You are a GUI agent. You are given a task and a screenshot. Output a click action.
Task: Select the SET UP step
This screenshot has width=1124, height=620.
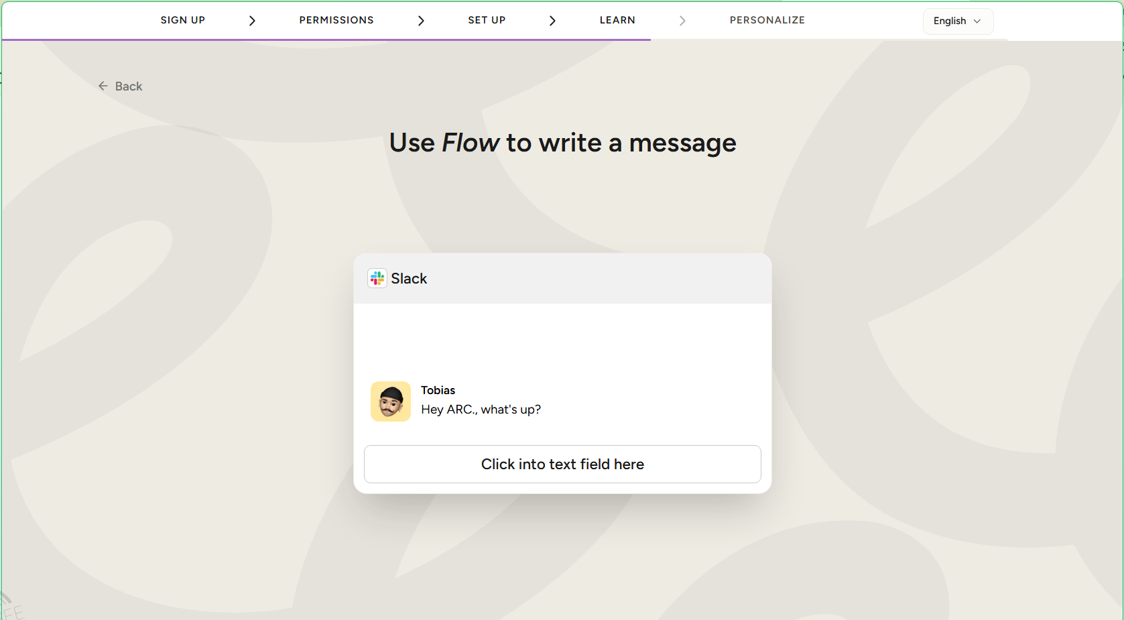(x=487, y=20)
